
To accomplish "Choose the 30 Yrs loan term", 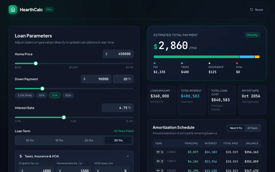I will (118, 140).
